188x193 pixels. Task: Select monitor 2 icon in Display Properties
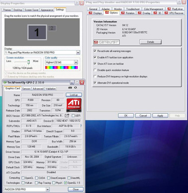tap(52, 28)
